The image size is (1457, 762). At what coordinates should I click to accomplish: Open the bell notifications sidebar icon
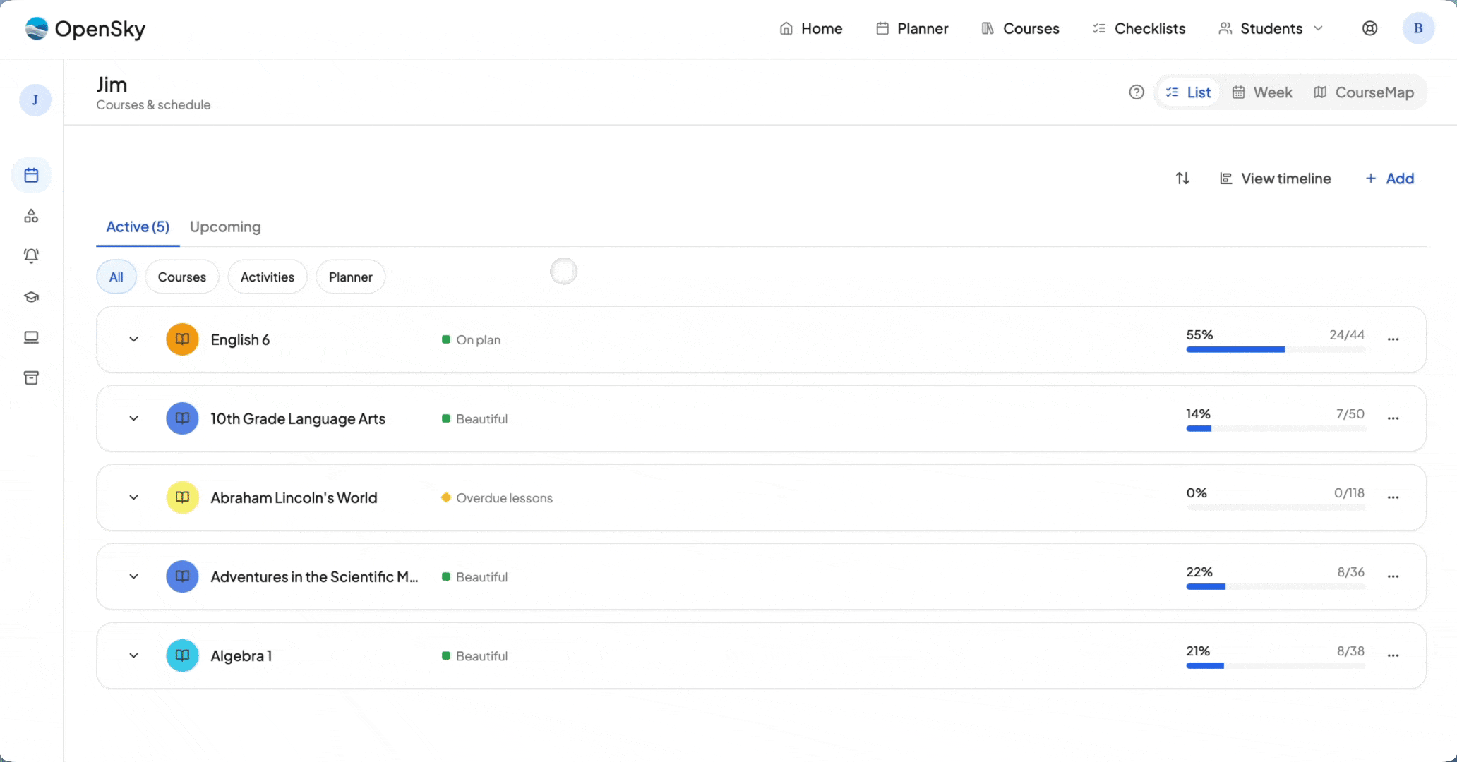pyautogui.click(x=31, y=256)
